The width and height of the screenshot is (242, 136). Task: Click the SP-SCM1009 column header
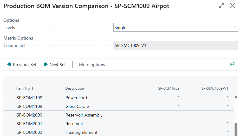[x=169, y=88]
